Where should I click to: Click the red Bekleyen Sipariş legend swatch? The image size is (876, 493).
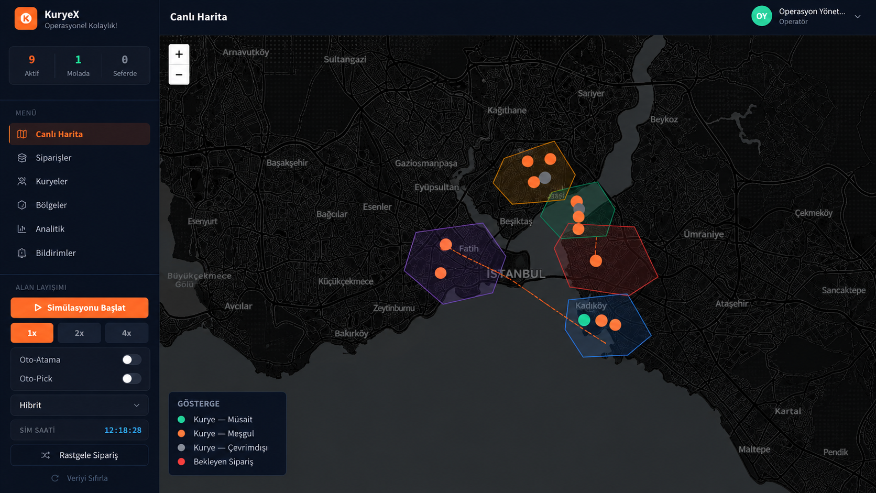point(181,462)
